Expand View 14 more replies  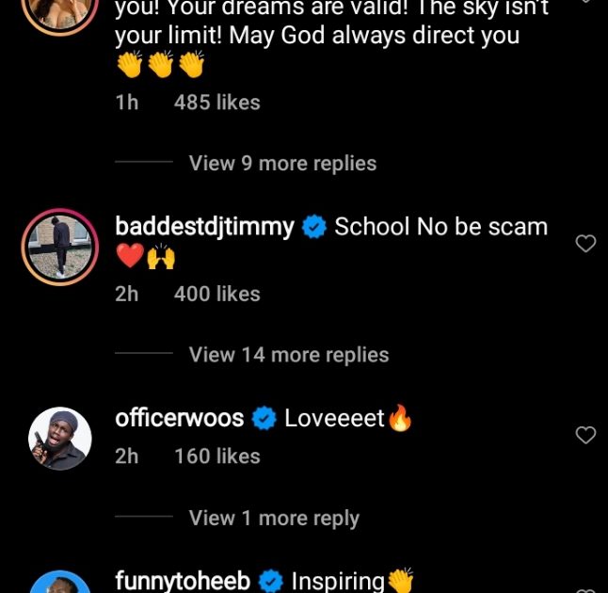pyautogui.click(x=288, y=355)
